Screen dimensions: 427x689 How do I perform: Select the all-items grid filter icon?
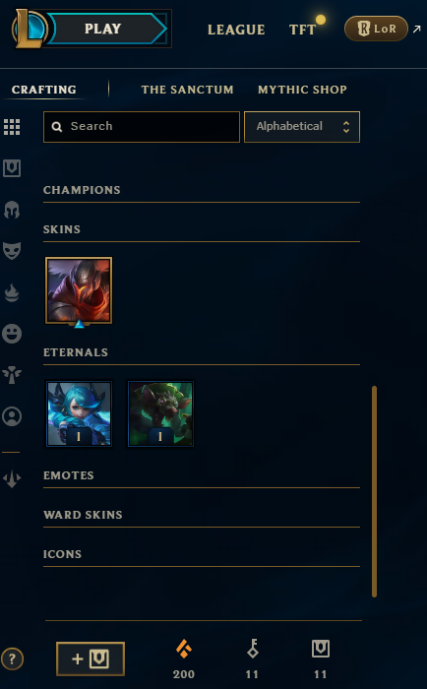tap(12, 127)
